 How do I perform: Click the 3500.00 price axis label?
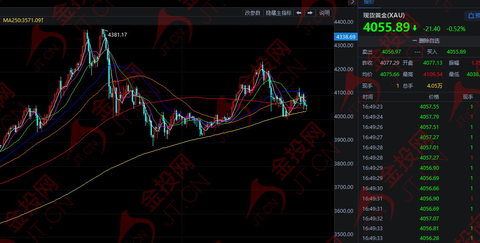click(x=344, y=234)
